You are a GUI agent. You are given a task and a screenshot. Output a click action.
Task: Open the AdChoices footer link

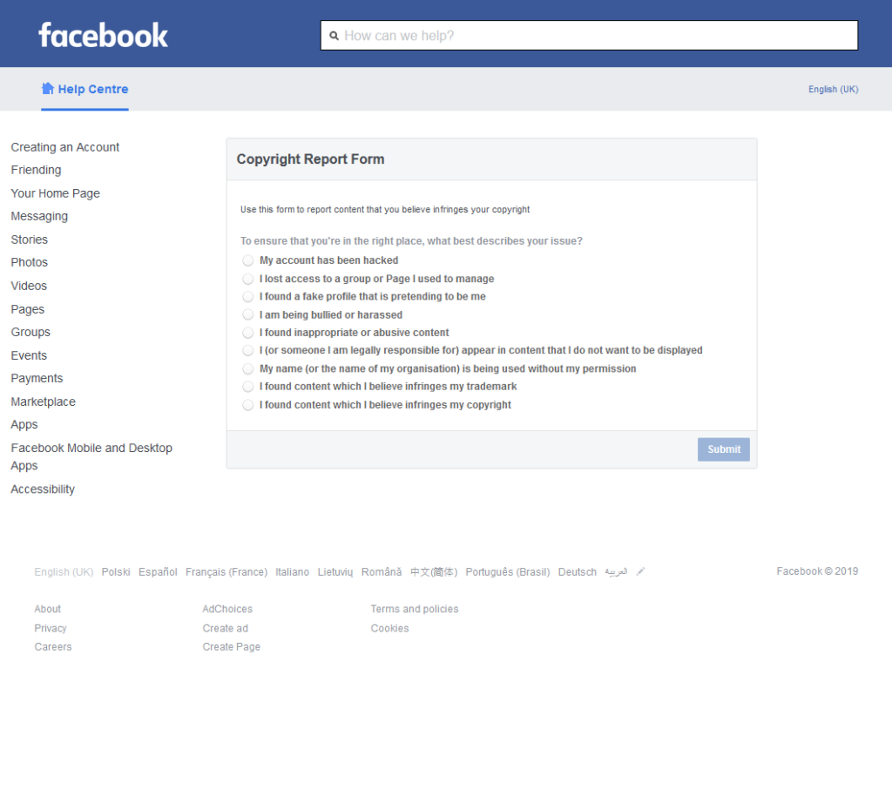tap(227, 609)
